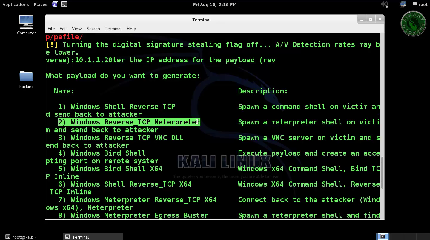Screen dimensions: 430x240
Task: Click 'What payload do you want to generate:'
Action: click(x=123, y=76)
